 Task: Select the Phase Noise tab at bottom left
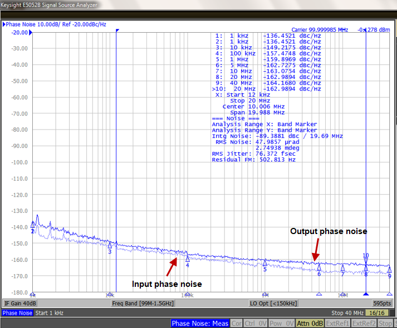17,313
